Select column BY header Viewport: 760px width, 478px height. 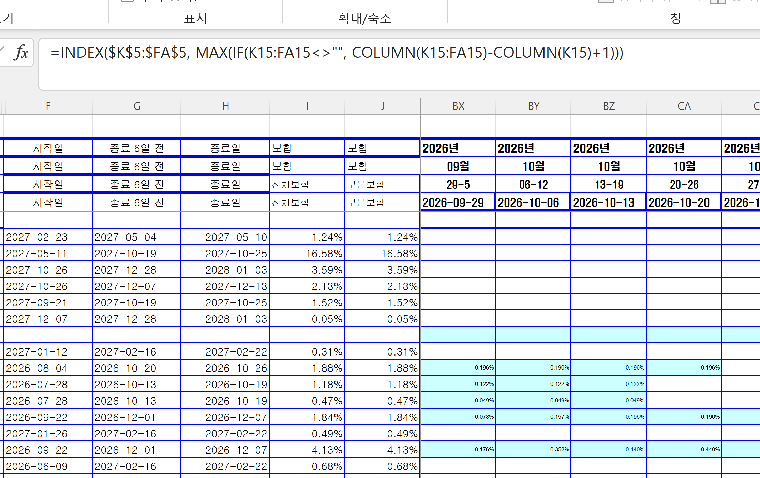coord(534,106)
